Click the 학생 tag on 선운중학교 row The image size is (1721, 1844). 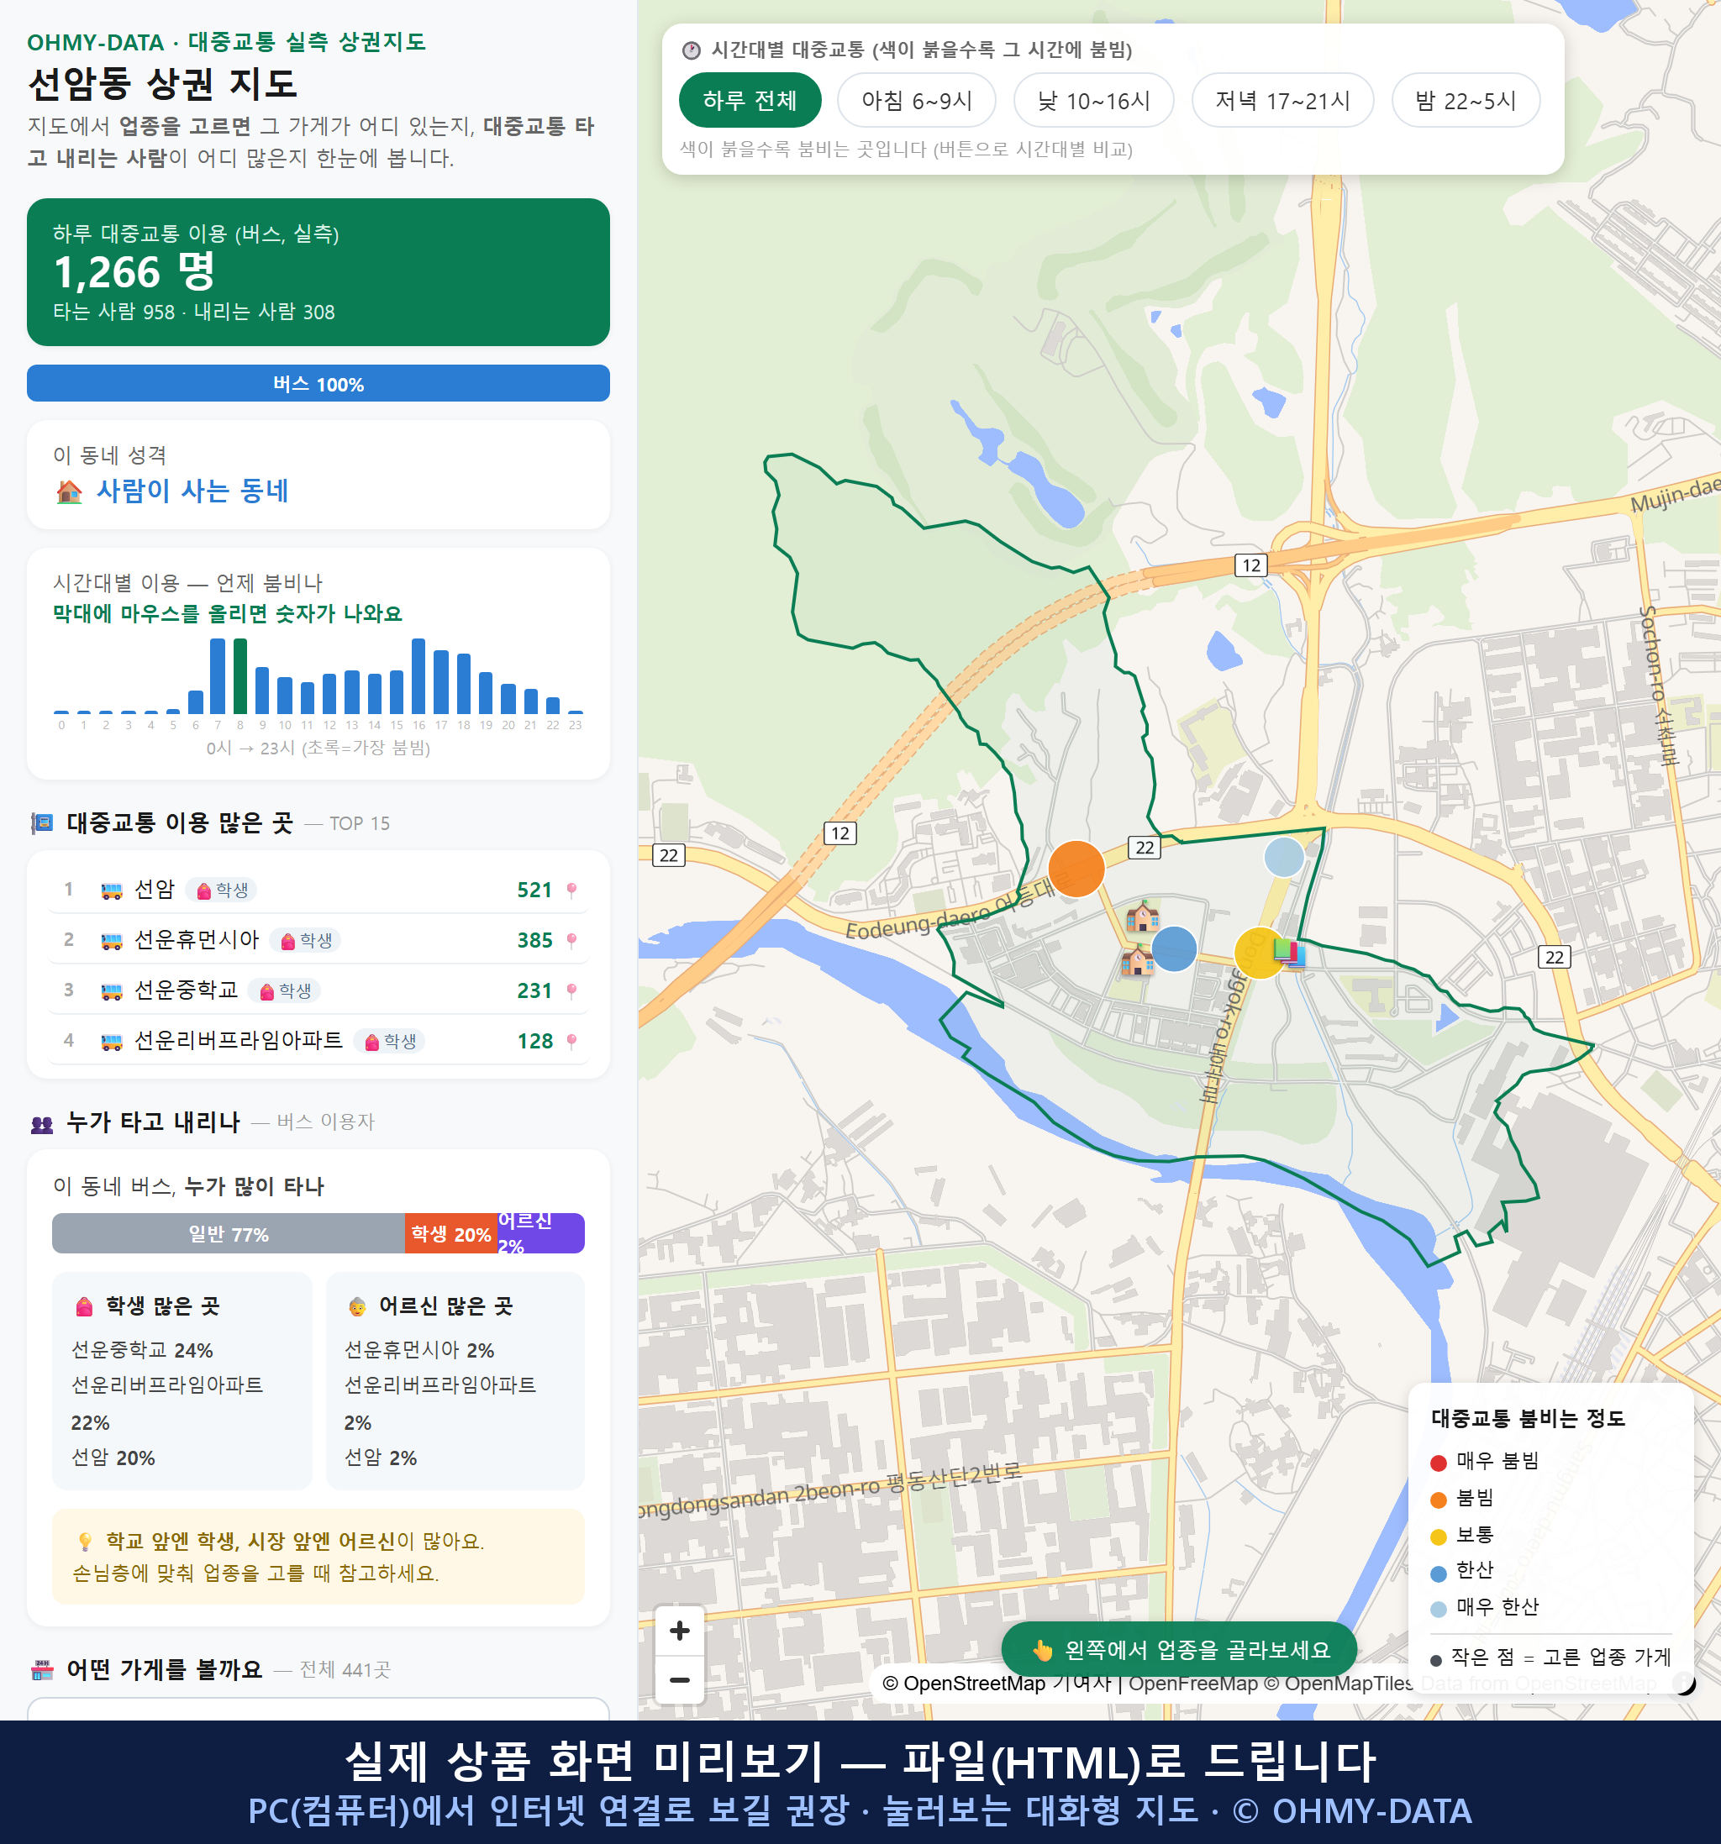point(285,990)
